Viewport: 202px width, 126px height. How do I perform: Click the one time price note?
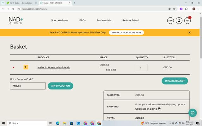tap(111, 70)
